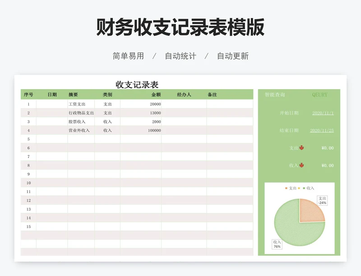Click the red arrow icon beside 支出
361x276 pixels.
[301, 148]
